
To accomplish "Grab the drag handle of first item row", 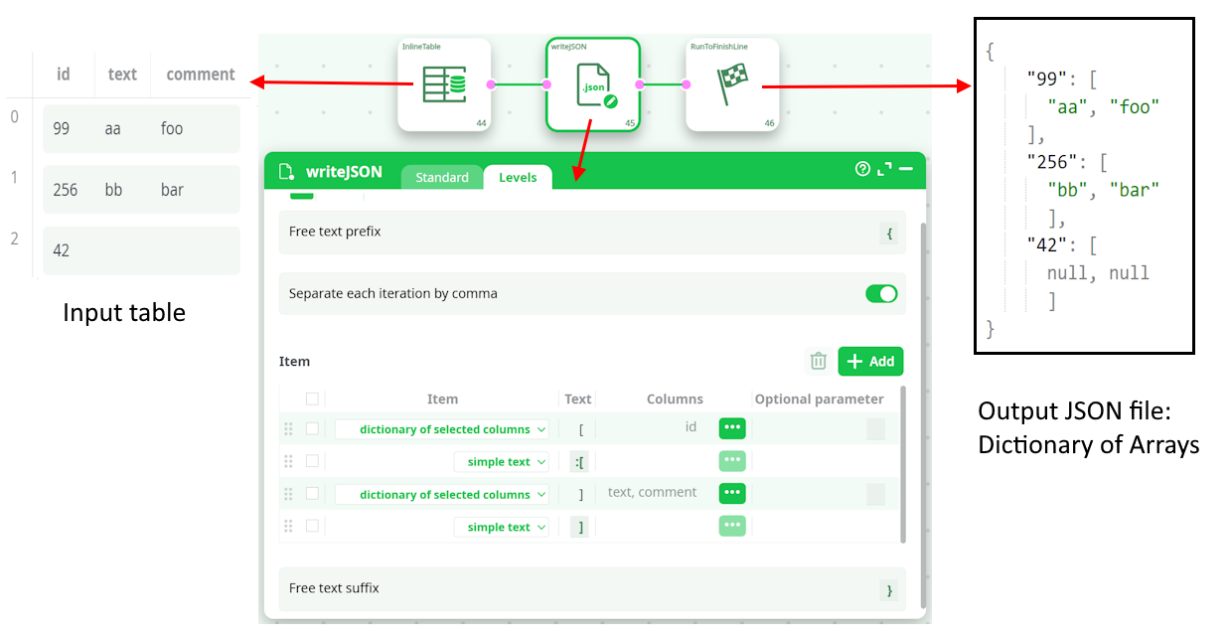I will (288, 429).
